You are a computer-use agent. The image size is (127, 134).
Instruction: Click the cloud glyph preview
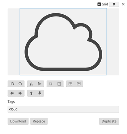click(63, 42)
